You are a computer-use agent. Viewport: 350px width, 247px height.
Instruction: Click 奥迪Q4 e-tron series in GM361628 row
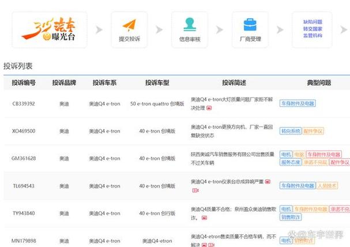(x=104, y=159)
